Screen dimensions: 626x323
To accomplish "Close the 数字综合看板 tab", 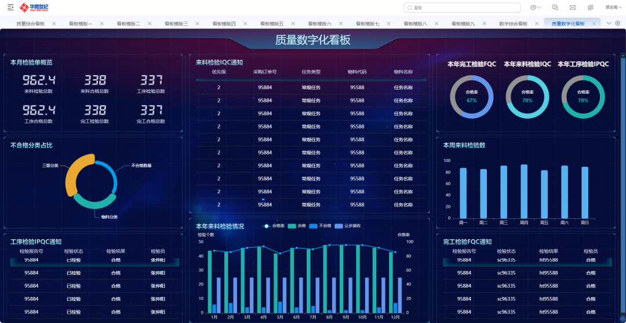I will (537, 24).
